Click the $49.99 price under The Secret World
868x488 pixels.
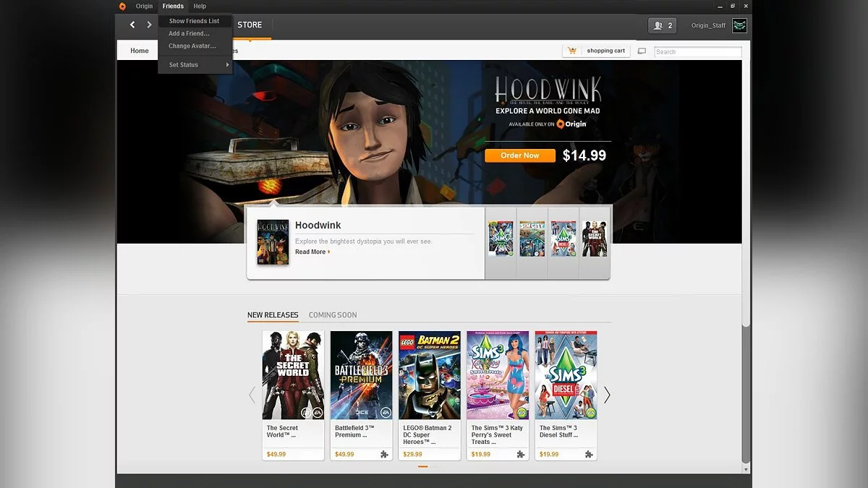coord(276,455)
